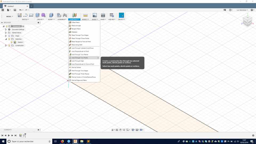Open the CREATE dropdown menu
The height and width of the screenshot is (144, 256).
(40, 19)
